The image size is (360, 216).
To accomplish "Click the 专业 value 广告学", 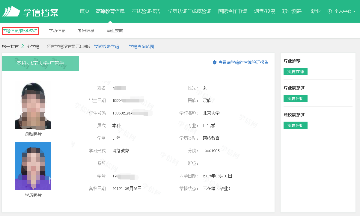I will click(x=209, y=126).
